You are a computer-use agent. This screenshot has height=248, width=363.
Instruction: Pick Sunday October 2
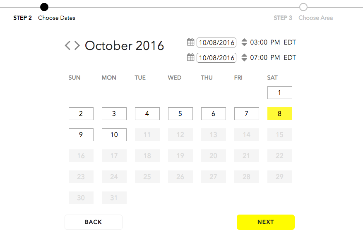(x=81, y=113)
